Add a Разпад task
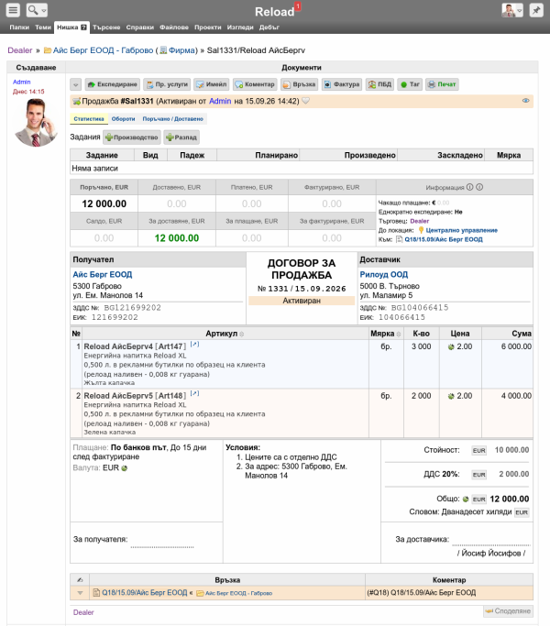Image resolution: width=550 pixels, height=626 pixels. tap(181, 137)
